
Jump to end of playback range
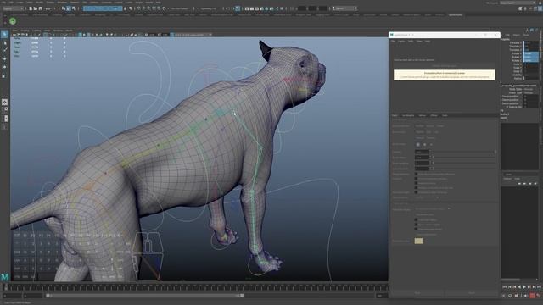pos(539,287)
